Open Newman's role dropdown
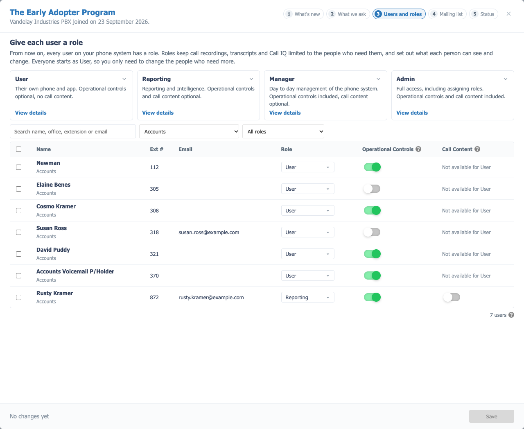This screenshot has width=524, height=429. pos(308,167)
